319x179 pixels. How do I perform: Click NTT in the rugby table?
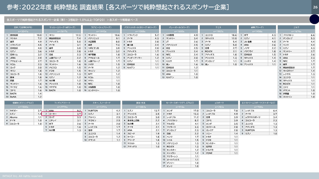[90, 74]
